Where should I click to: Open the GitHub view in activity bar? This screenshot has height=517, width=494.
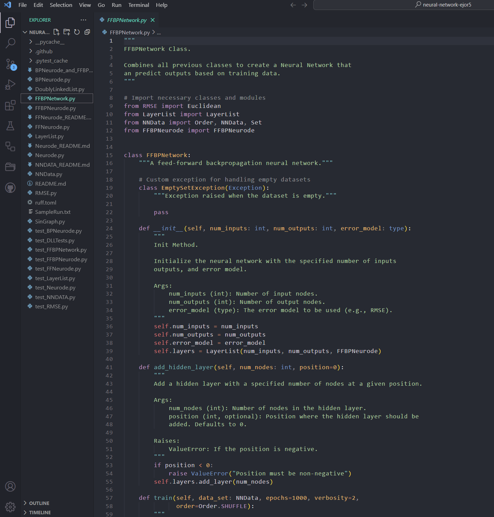(x=10, y=188)
